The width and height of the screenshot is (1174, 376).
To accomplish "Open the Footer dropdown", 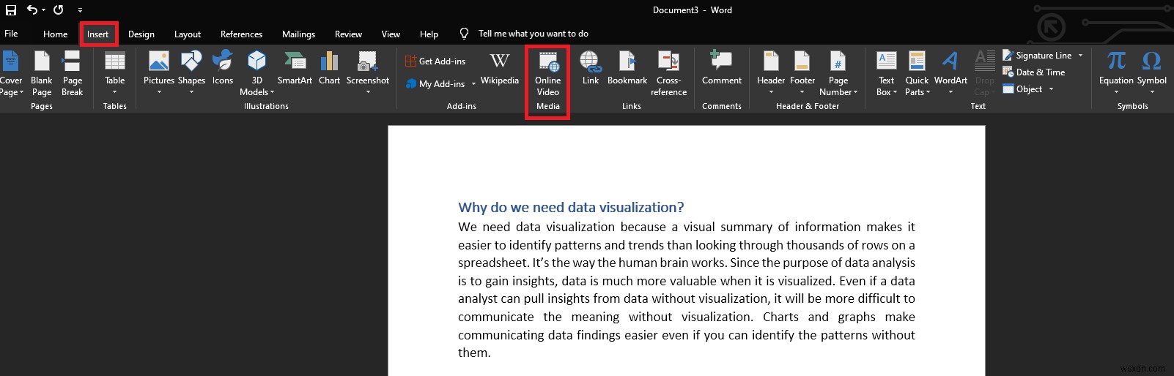I will coord(802,72).
